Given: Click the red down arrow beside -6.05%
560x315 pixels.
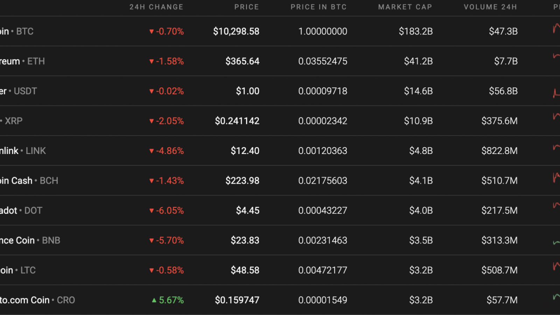Looking at the screenshot, I should click(x=152, y=211).
